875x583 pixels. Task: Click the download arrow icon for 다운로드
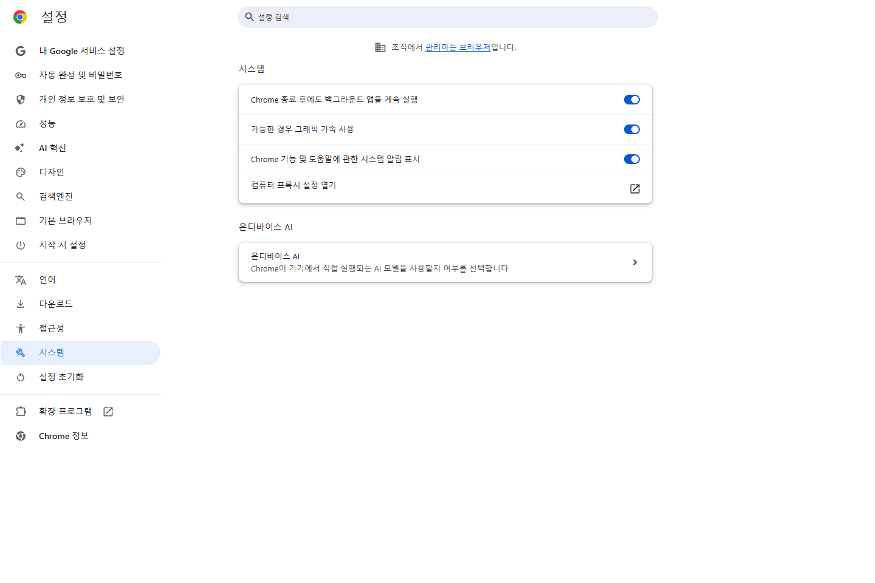(21, 304)
